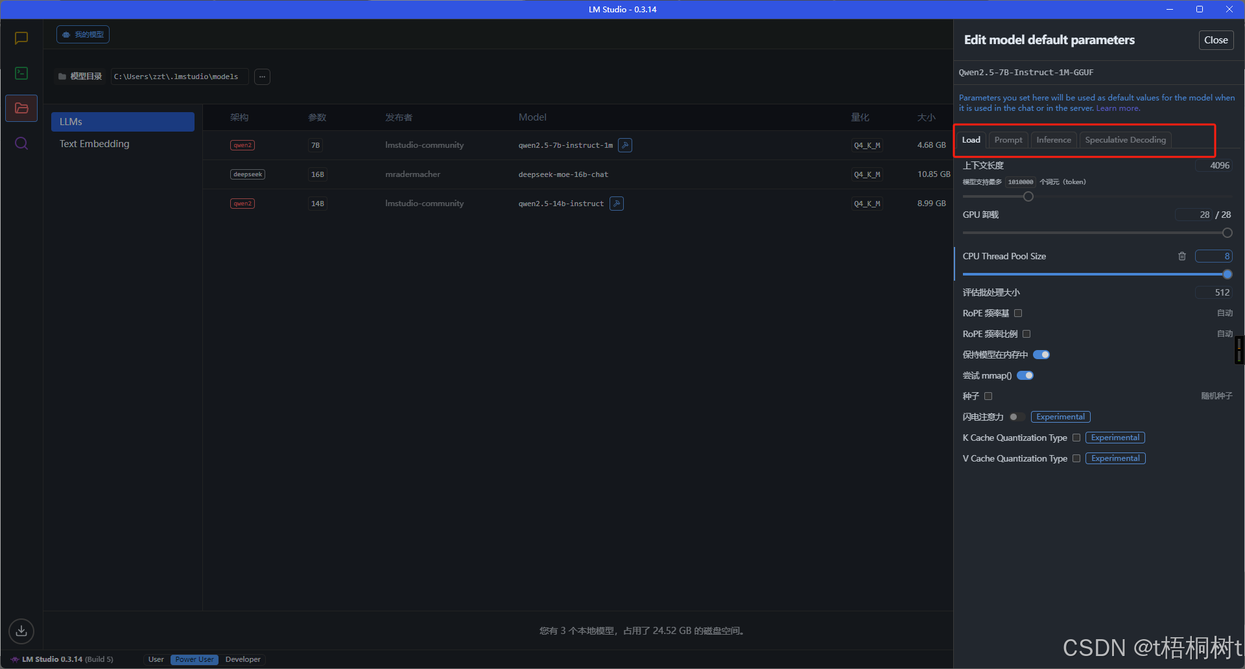Open the Discover search sidebar icon
Screen dimensions: 1245x669
tap(21, 143)
